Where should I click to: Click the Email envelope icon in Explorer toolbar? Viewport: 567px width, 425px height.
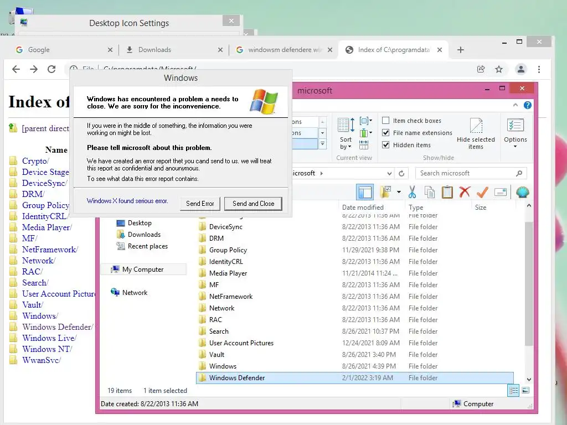(x=501, y=192)
